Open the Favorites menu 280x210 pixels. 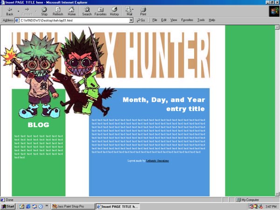[187, 20]
